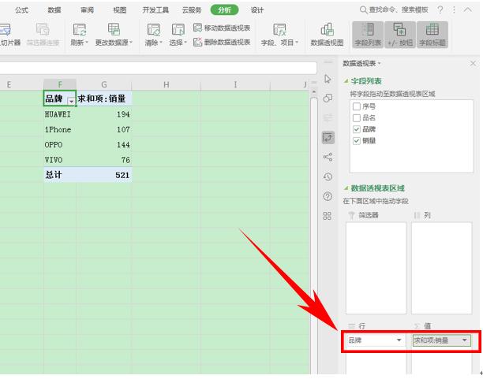Open the help question mark icon
This screenshot has height=379, width=483.
pyautogui.click(x=440, y=9)
